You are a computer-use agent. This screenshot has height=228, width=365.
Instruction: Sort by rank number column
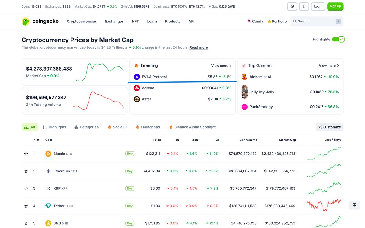[36, 140]
